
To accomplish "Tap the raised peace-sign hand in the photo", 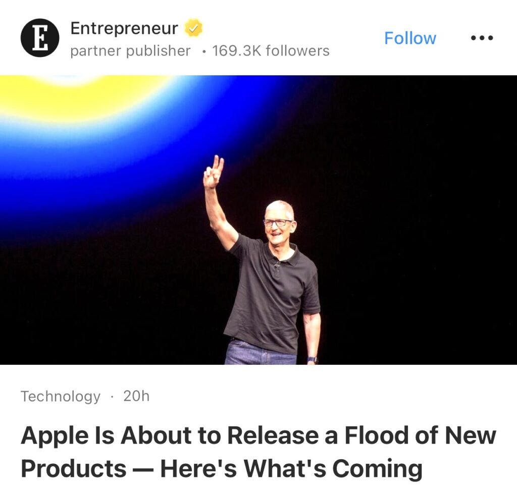I will click(x=214, y=172).
